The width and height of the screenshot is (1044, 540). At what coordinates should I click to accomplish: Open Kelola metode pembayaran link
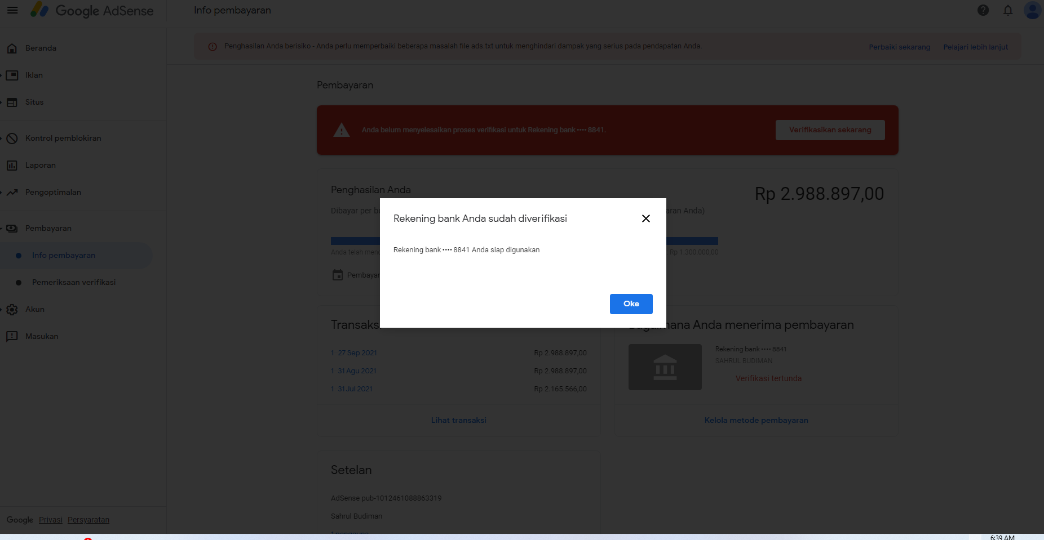click(757, 420)
